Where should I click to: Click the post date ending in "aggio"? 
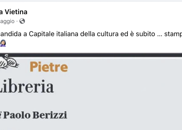tap(7, 21)
